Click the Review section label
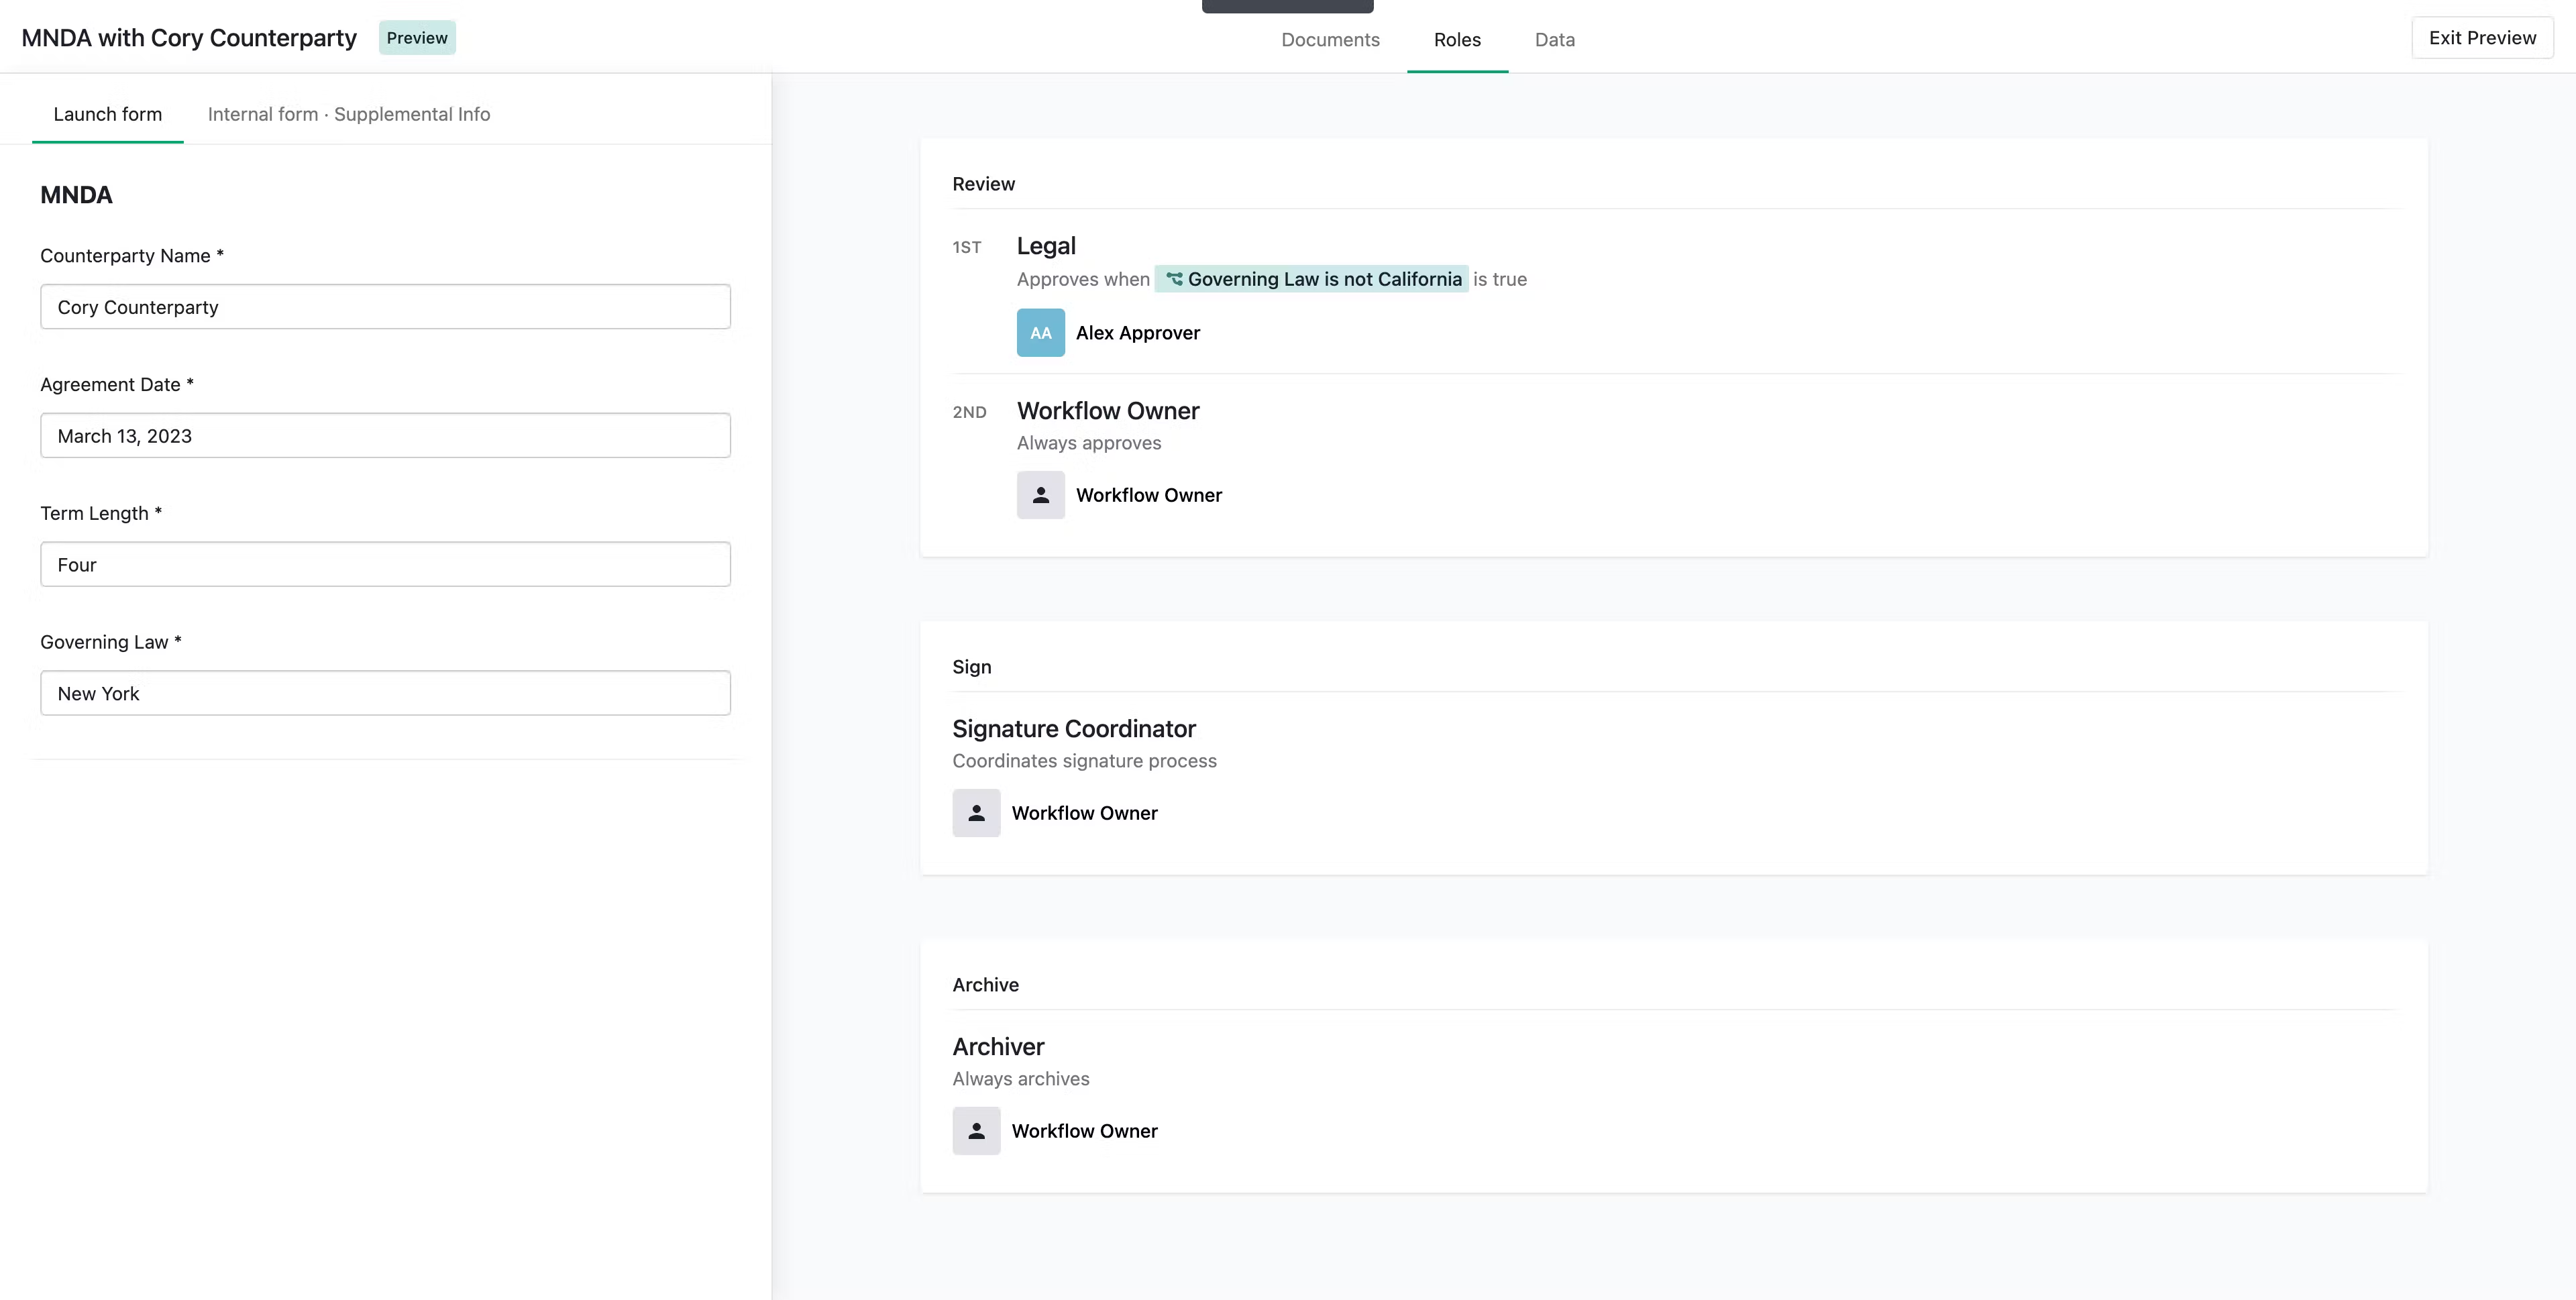Screen dimensions: 2576x1300 pyautogui.click(x=984, y=184)
